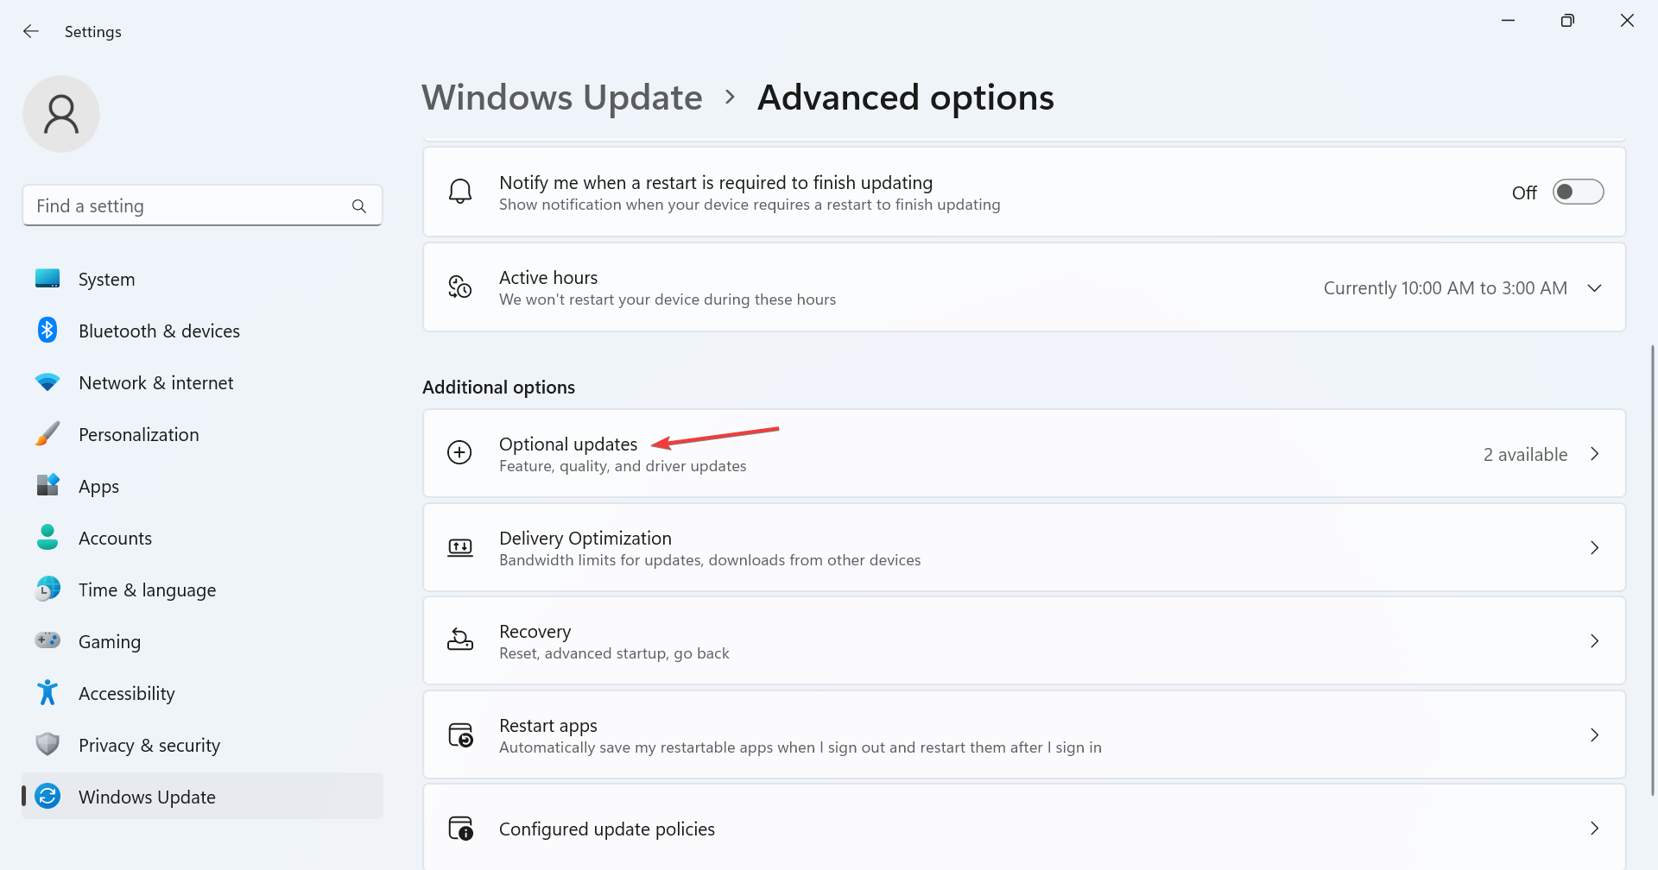Click the Windows Update sync icon
The image size is (1658, 870).
[47, 796]
